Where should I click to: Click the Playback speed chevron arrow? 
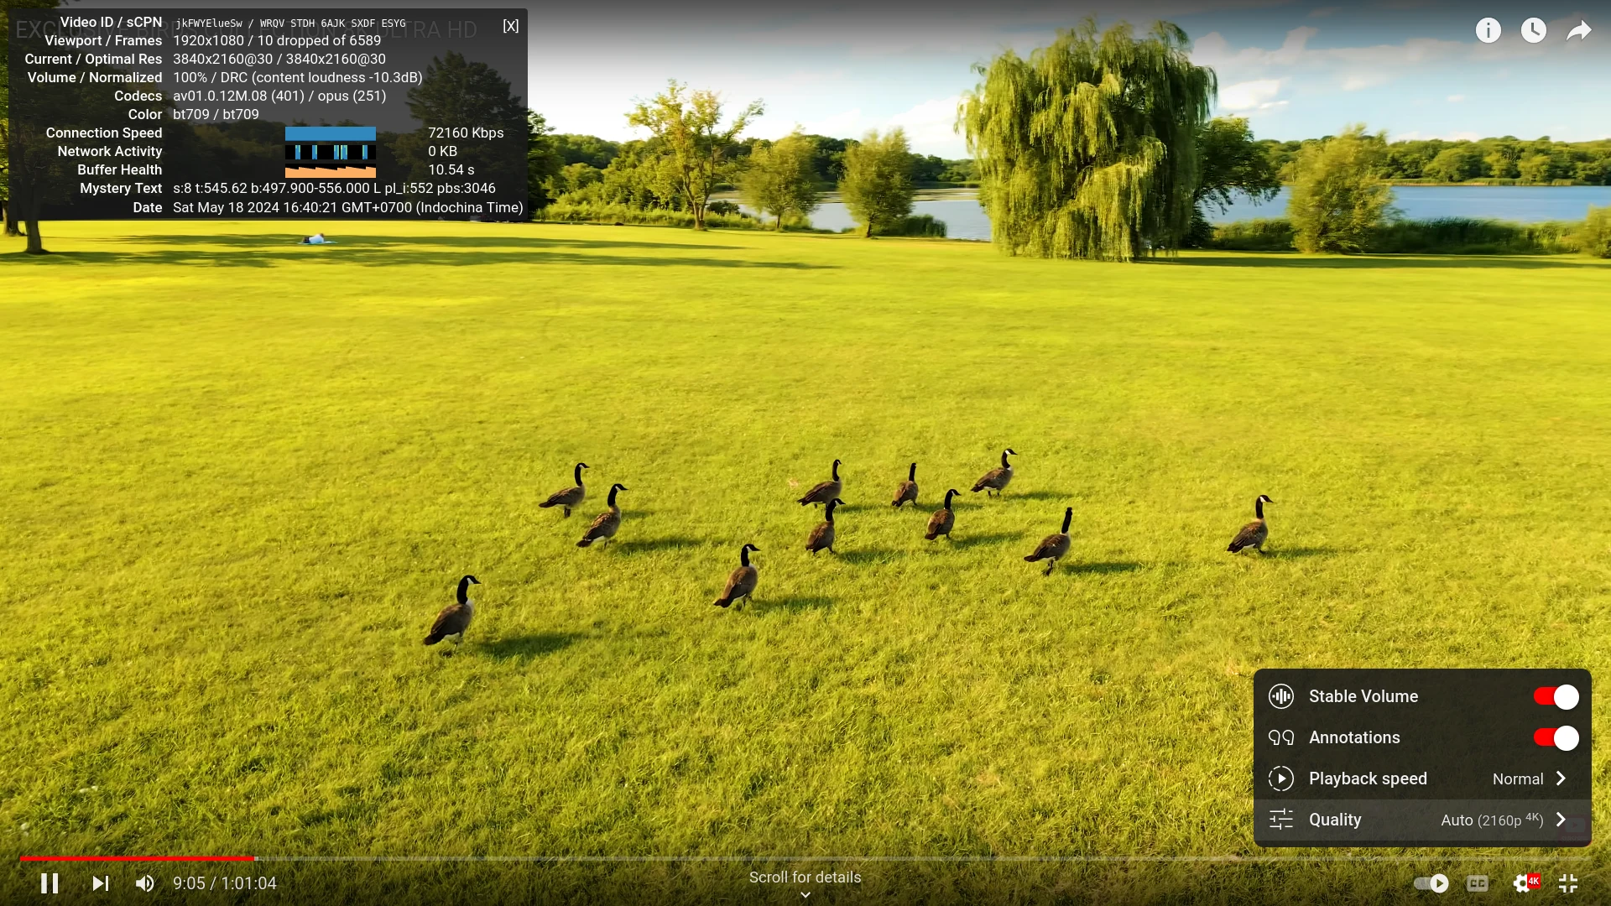pyautogui.click(x=1561, y=778)
